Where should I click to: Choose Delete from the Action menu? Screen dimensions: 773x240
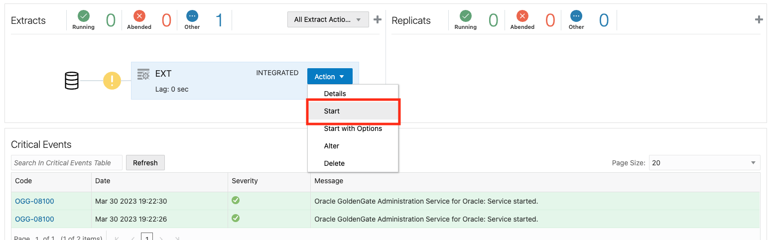(x=334, y=163)
